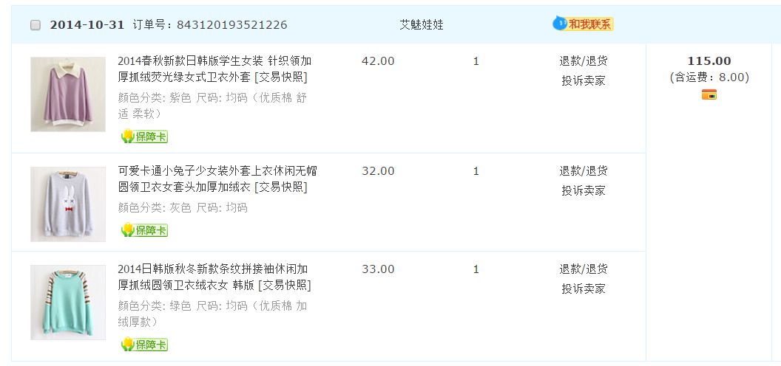Request 退款/退货 for the purple sweater

point(583,61)
